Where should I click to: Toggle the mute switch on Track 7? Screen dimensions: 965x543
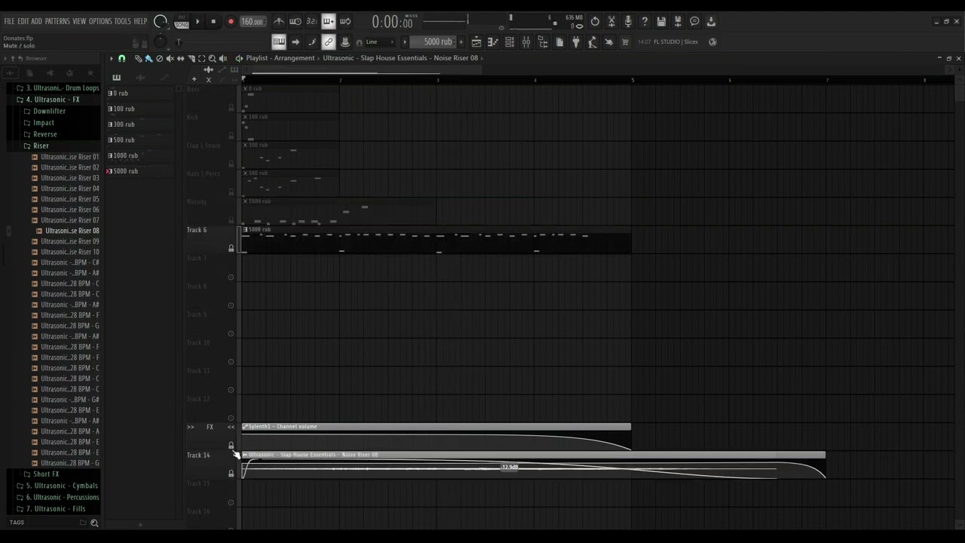point(231,277)
